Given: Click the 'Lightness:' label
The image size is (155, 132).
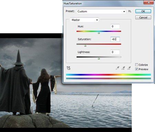Looking at the screenshot, I should (x=84, y=52).
